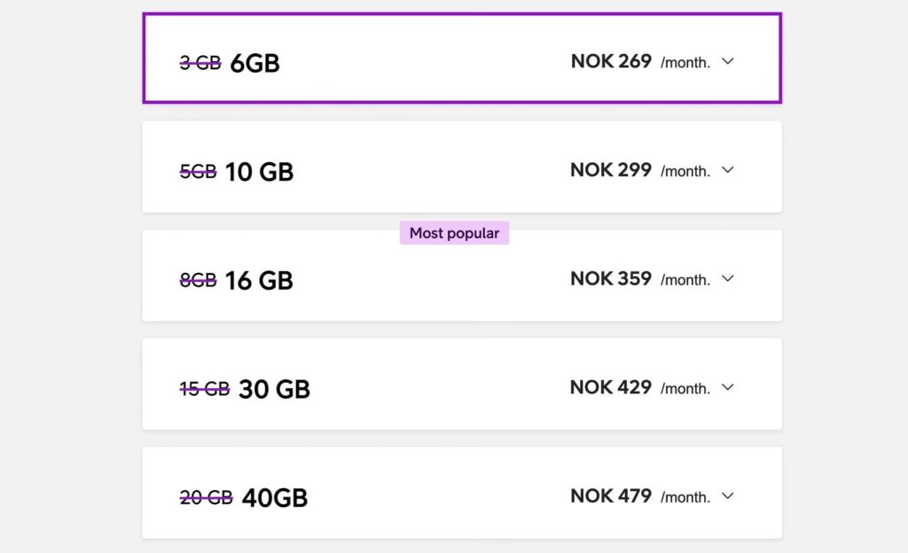Viewport: 908px width, 553px height.
Task: Click the NOK 299 price
Action: pyautogui.click(x=611, y=169)
